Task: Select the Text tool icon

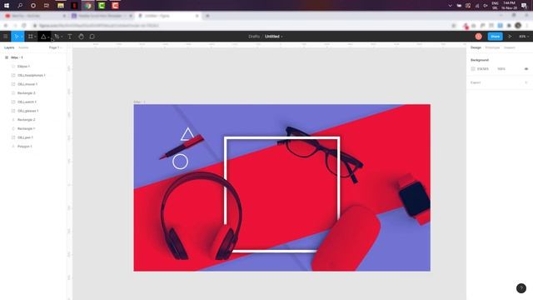Action: tap(70, 37)
